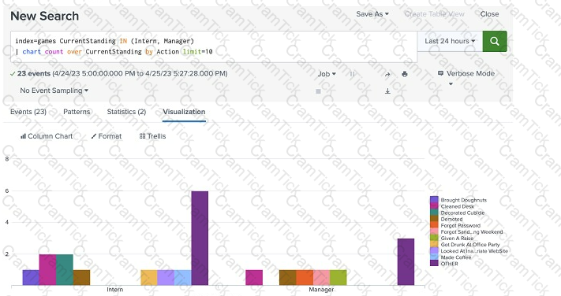Click the export download icon
The height and width of the screenshot is (296, 561).
coord(387,91)
